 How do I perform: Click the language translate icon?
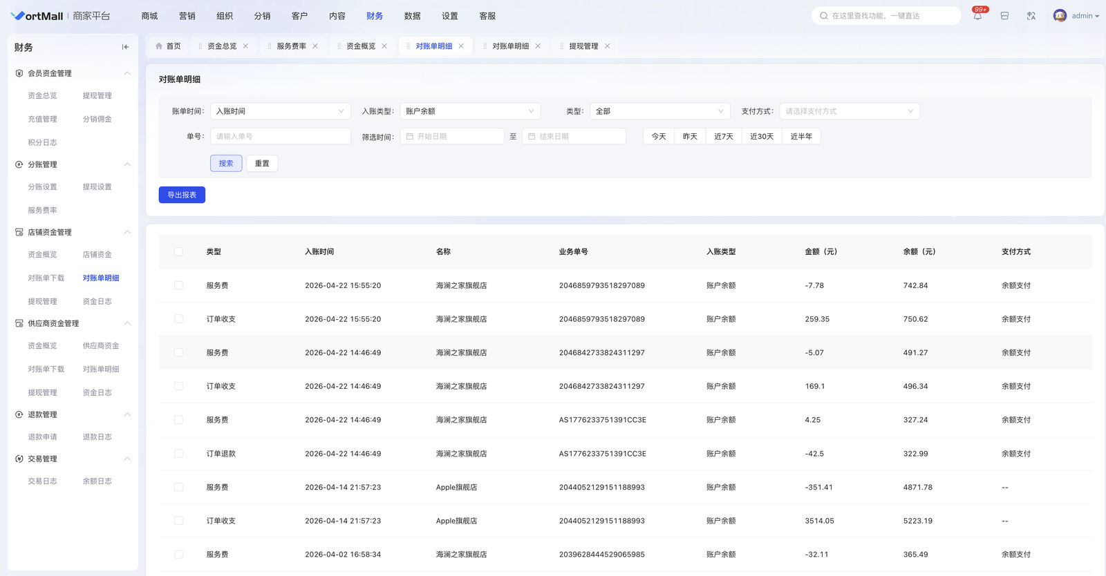click(x=1031, y=16)
